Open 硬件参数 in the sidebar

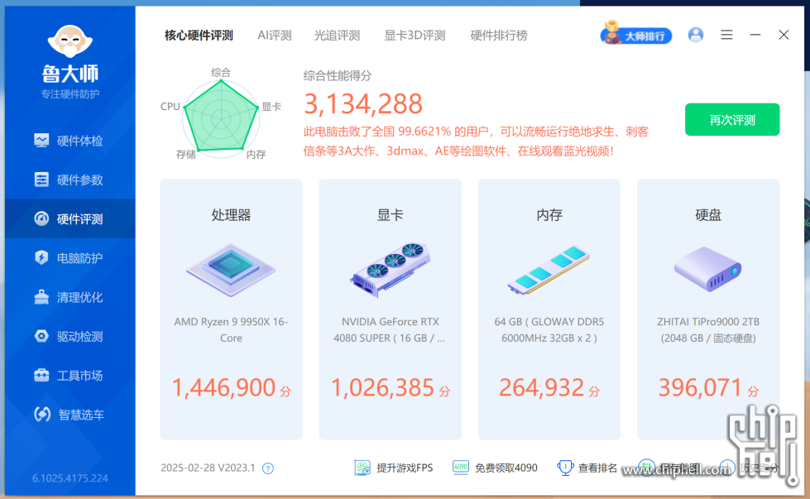coord(69,180)
